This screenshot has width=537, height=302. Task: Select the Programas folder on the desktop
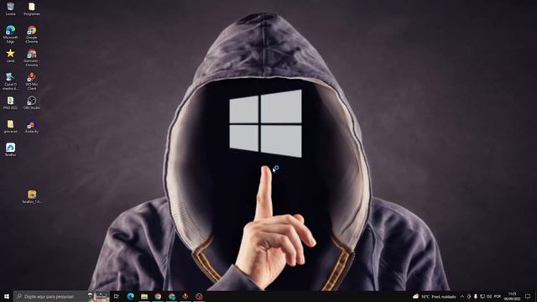[32, 9]
